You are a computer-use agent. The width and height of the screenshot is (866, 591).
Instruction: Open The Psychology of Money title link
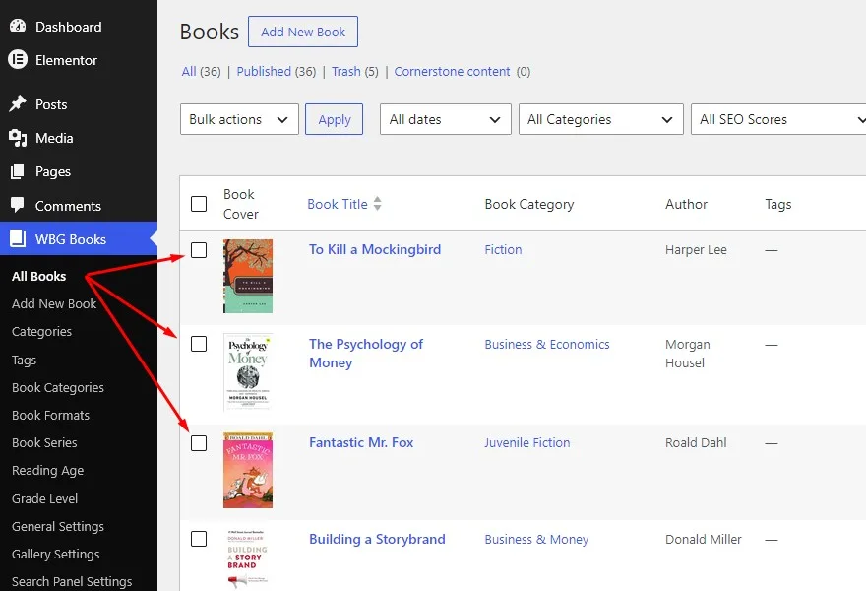pos(366,354)
